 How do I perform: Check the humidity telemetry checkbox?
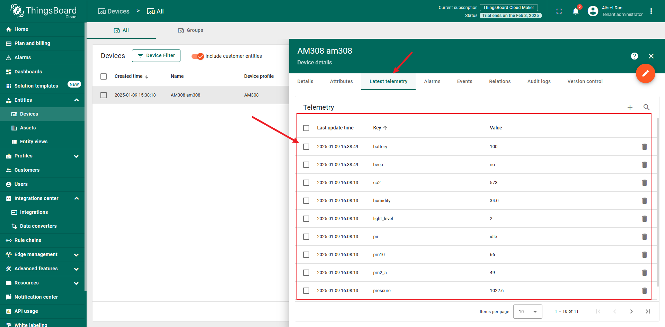pyautogui.click(x=306, y=201)
